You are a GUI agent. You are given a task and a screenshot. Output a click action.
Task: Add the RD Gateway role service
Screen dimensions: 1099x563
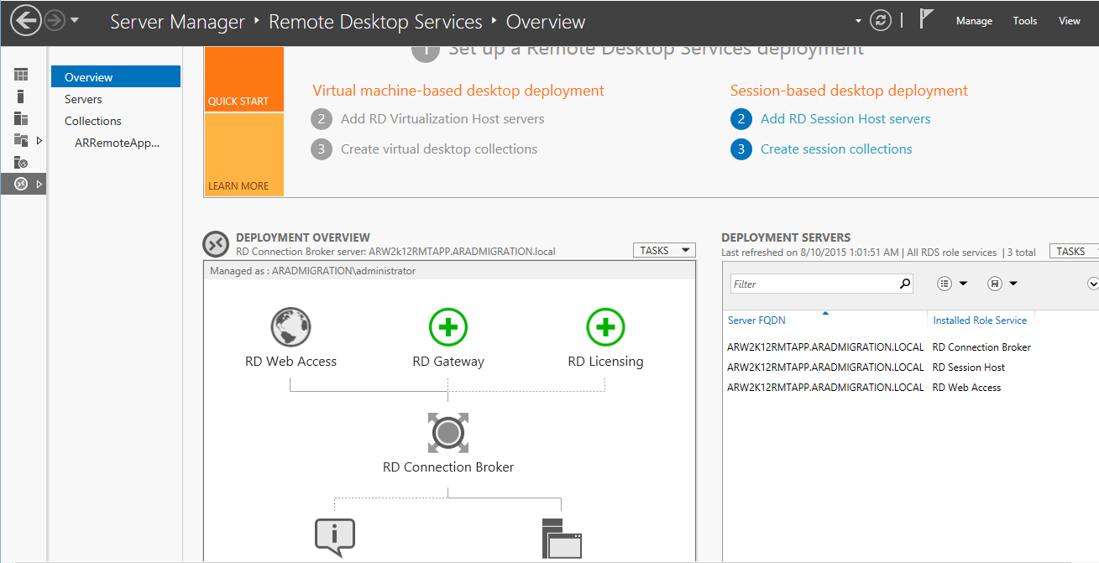click(x=447, y=327)
